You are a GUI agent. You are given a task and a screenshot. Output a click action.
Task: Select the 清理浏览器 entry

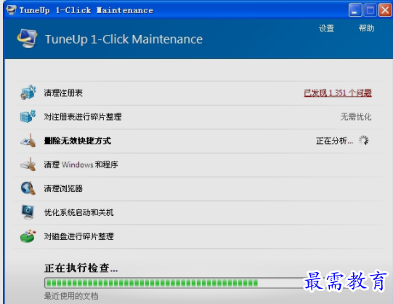tap(63, 188)
